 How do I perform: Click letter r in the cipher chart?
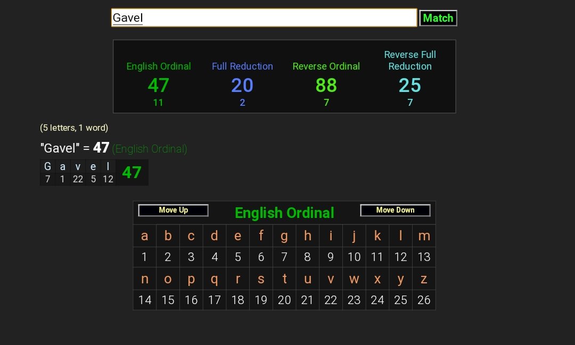click(237, 279)
